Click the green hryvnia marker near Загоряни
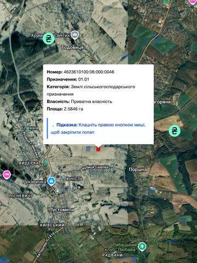The image size is (197, 263). pyautogui.click(x=175, y=131)
